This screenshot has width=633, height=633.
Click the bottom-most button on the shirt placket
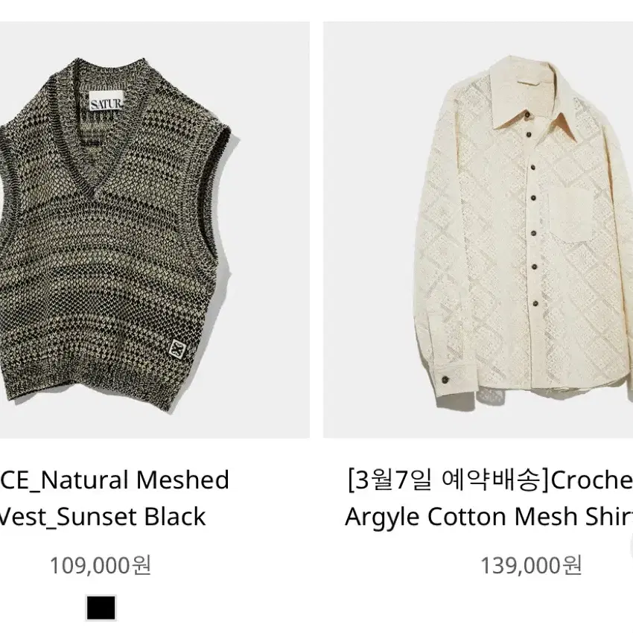point(535,303)
